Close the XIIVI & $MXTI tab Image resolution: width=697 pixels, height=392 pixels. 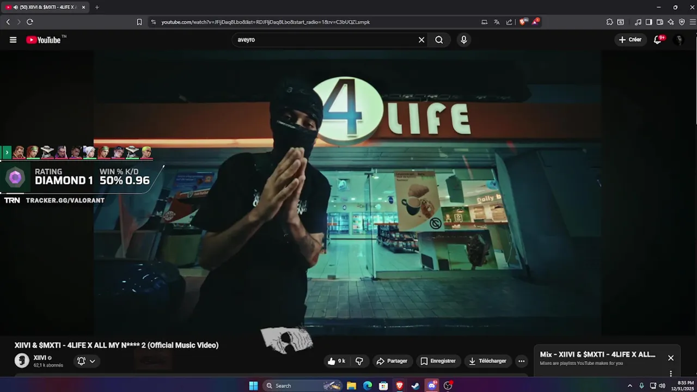(83, 7)
